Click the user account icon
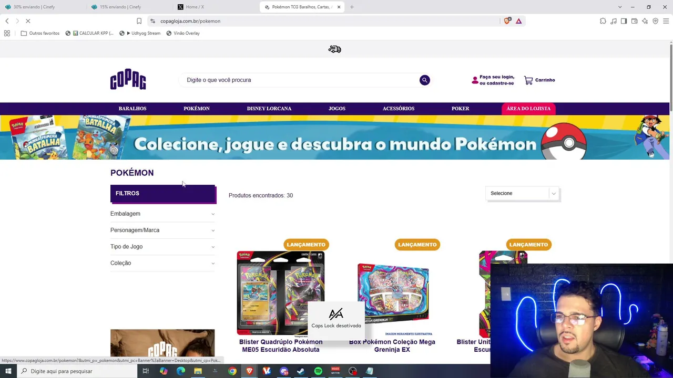 [x=475, y=80]
